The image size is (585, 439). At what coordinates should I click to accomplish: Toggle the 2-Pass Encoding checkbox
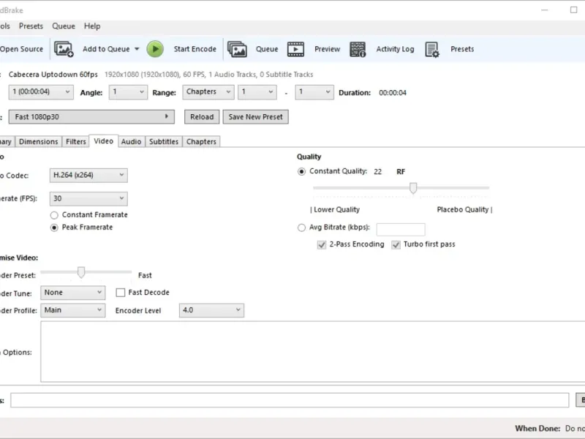click(321, 244)
